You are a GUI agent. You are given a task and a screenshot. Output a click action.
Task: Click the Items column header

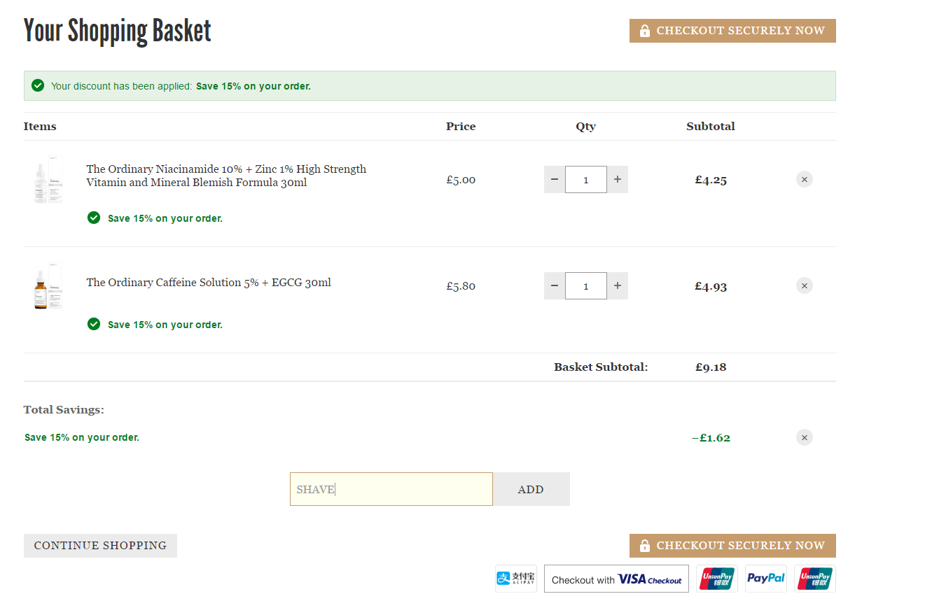click(x=40, y=127)
